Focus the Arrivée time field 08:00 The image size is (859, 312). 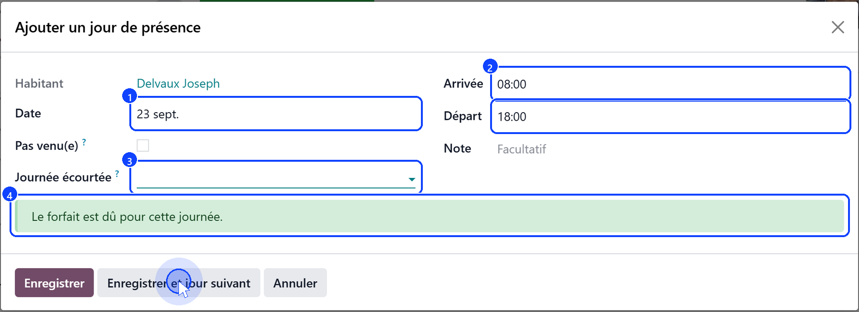coord(670,84)
